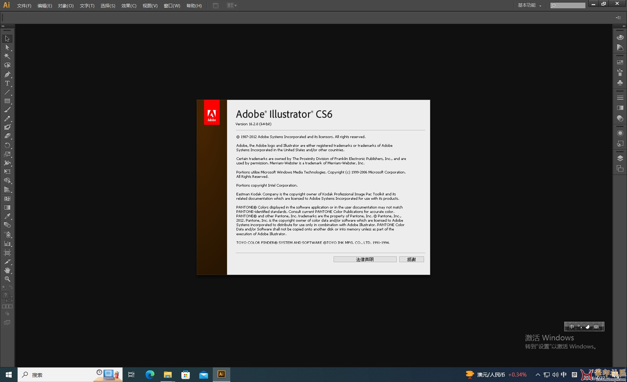Viewport: 627px width, 382px height.
Task: Choose the Magic Wand tool
Action: tap(7, 56)
